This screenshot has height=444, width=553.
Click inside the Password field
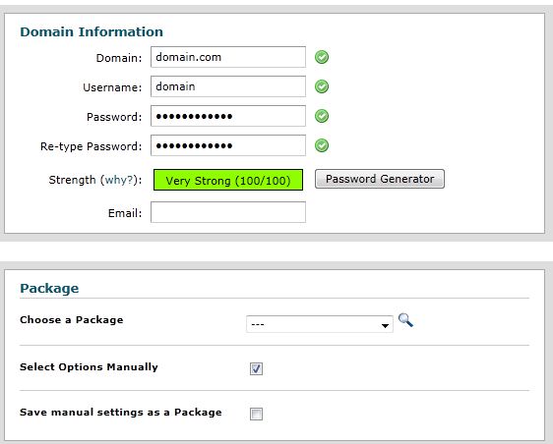[x=228, y=116]
